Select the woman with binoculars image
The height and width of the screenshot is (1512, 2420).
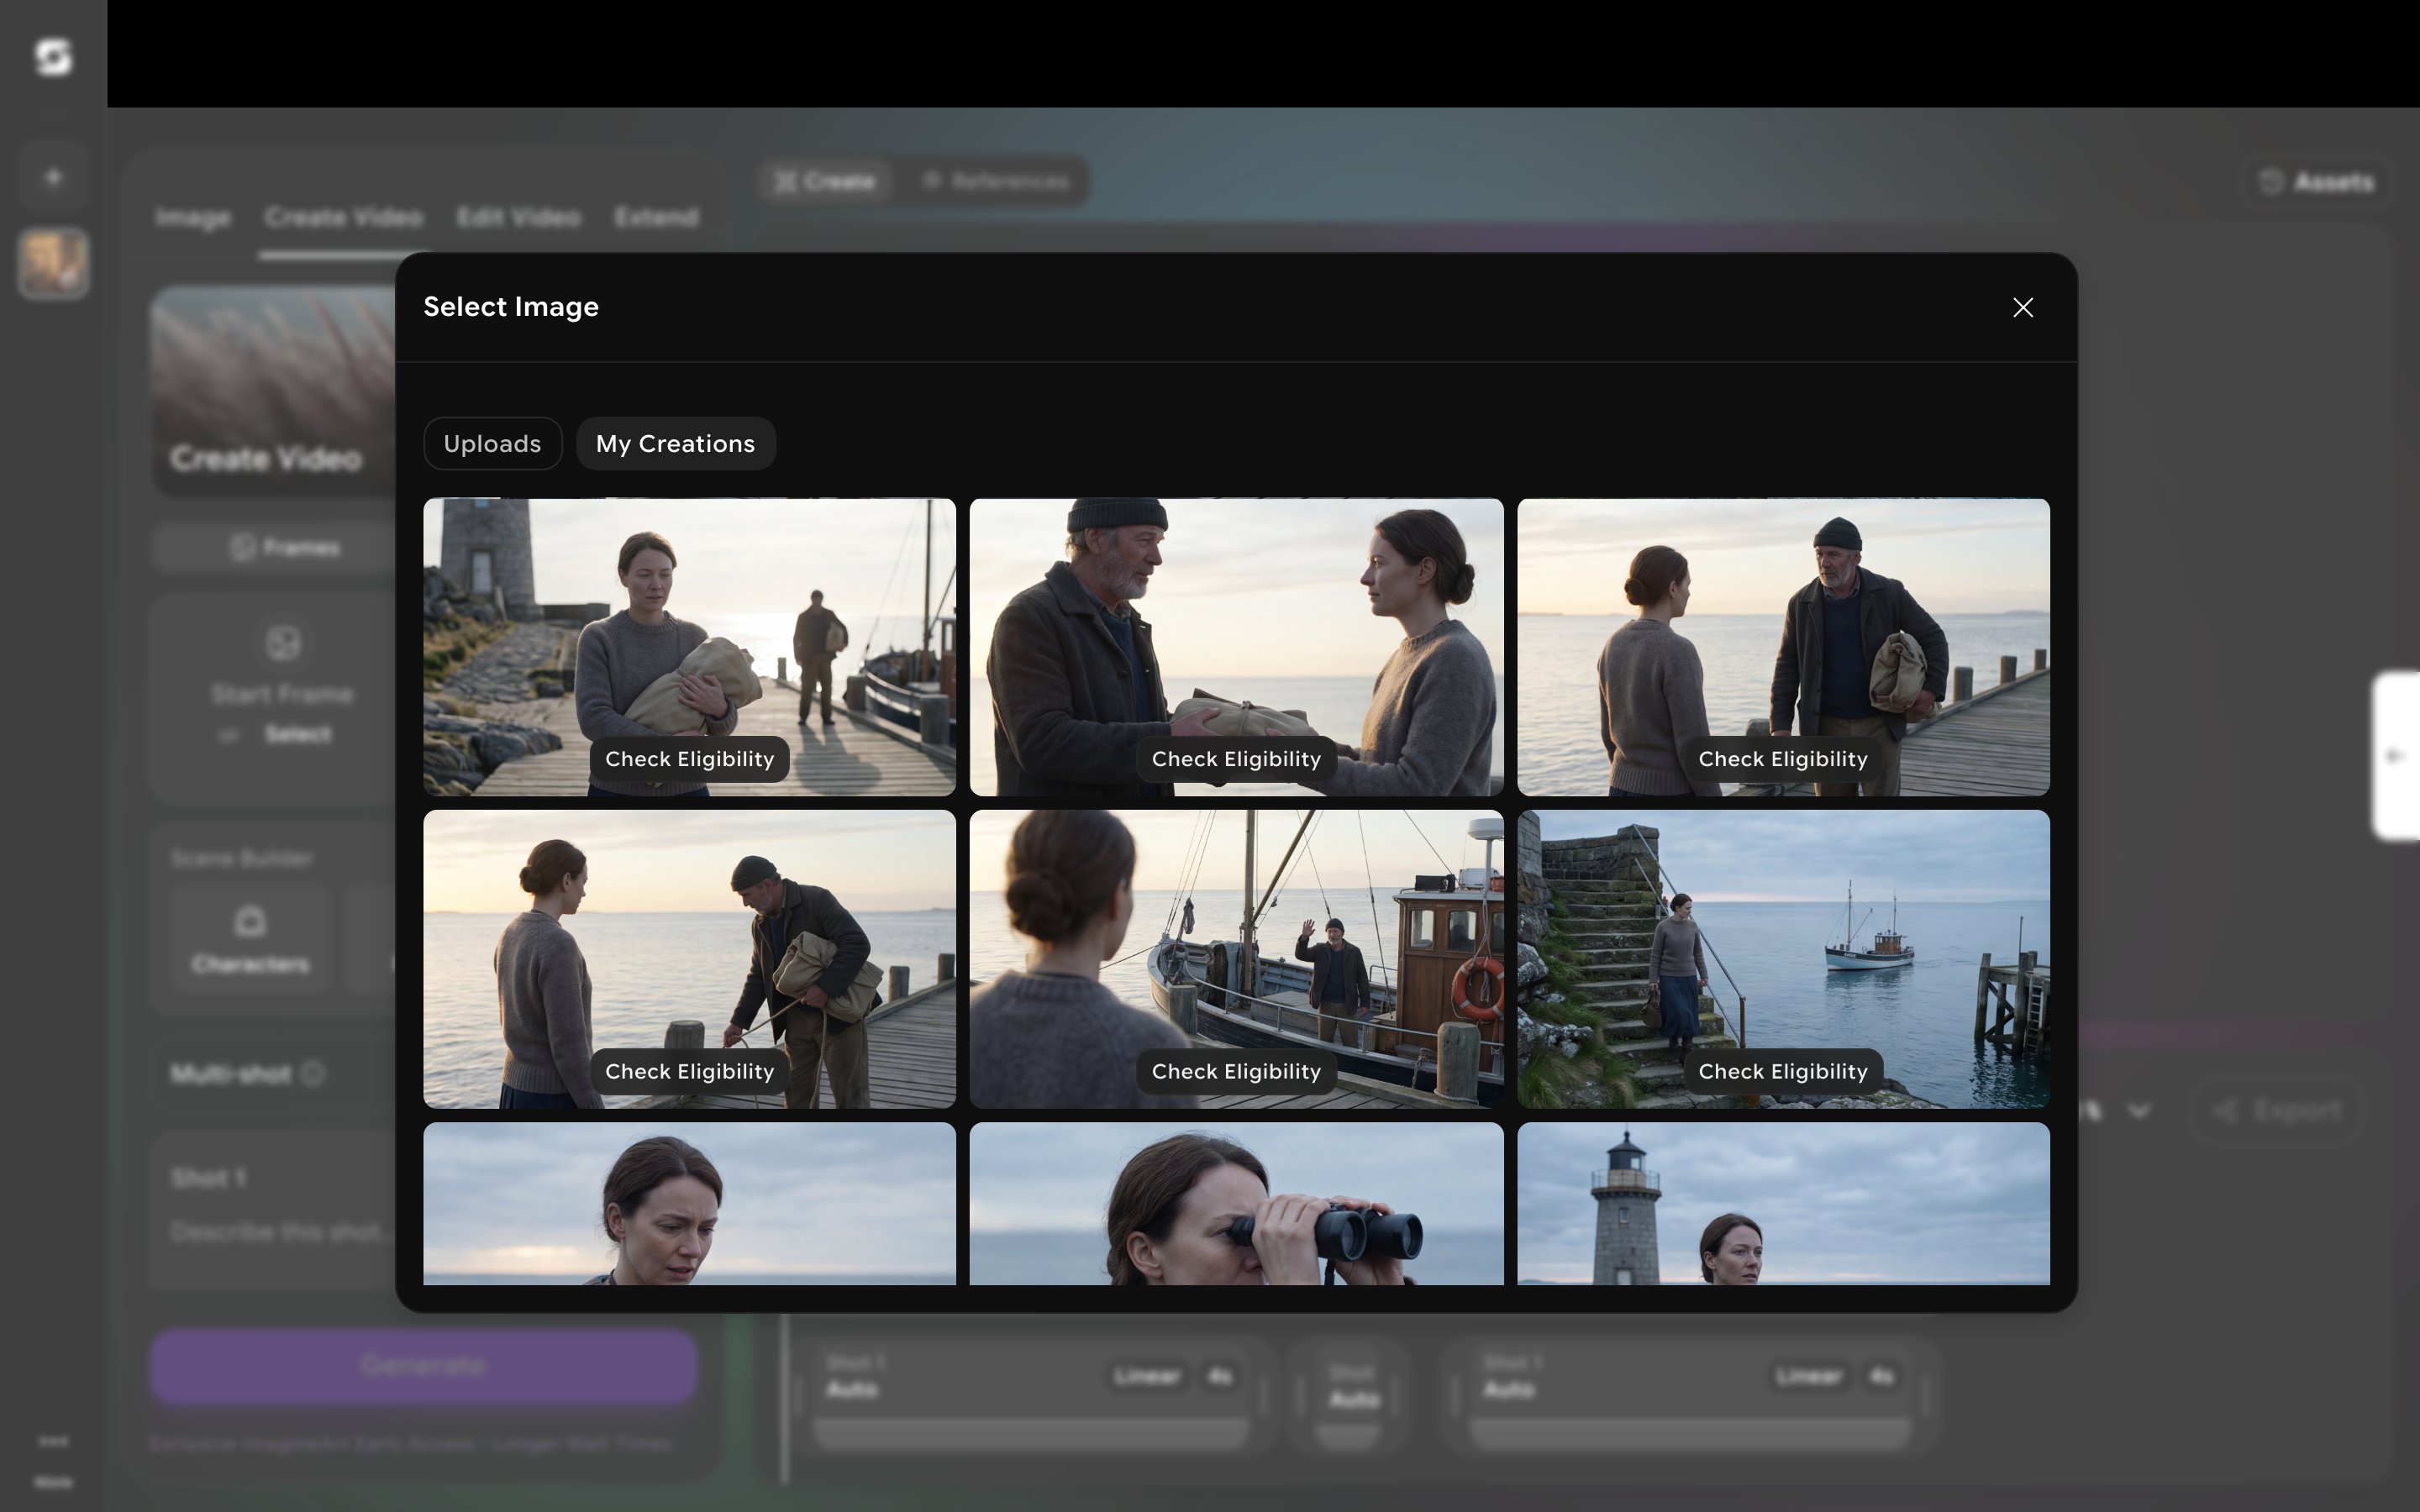point(1236,1203)
